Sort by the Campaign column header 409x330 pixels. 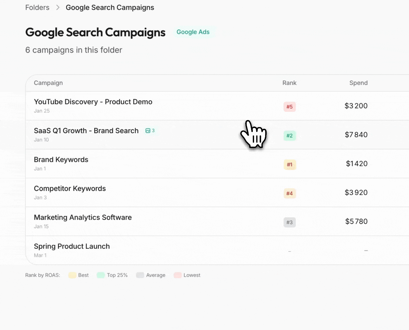pyautogui.click(x=48, y=83)
